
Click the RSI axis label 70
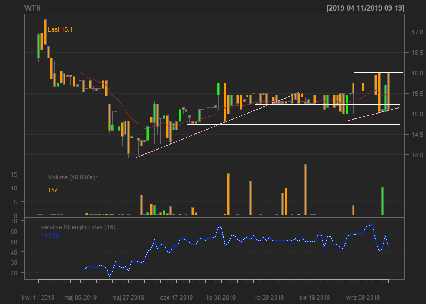tap(14, 221)
